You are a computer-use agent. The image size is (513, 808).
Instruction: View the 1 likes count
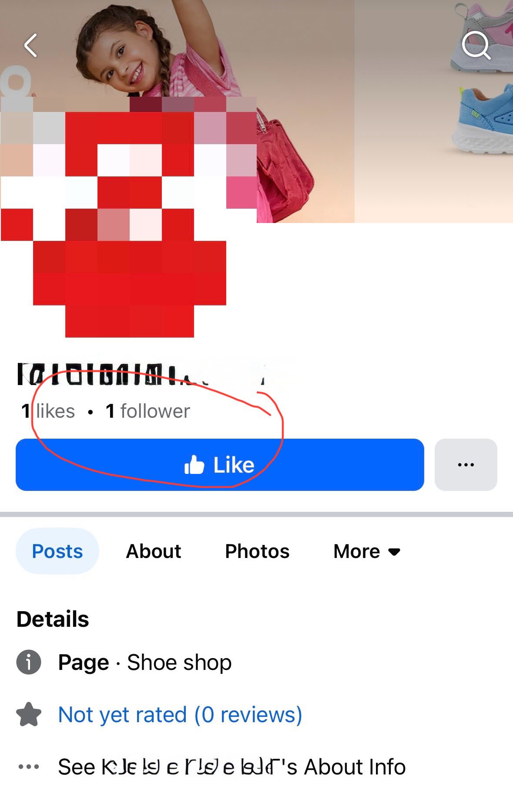coord(48,411)
